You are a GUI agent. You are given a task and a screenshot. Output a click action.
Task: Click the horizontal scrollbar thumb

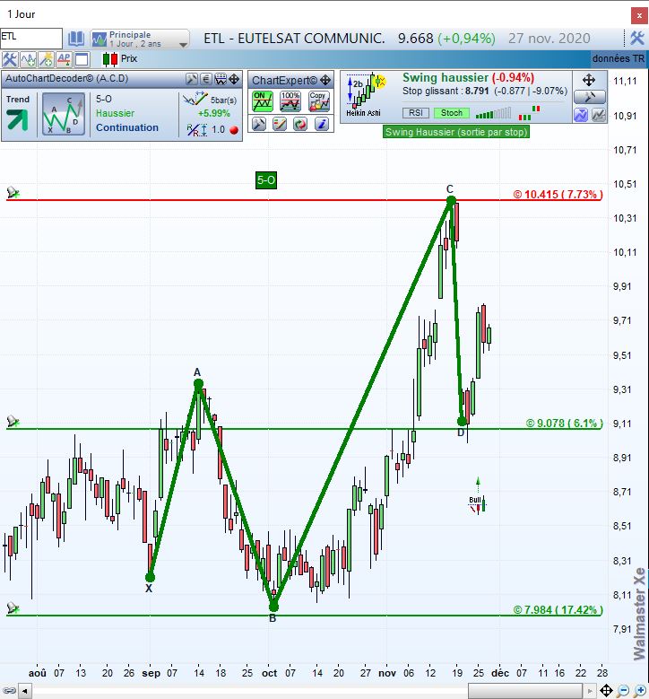(525, 691)
